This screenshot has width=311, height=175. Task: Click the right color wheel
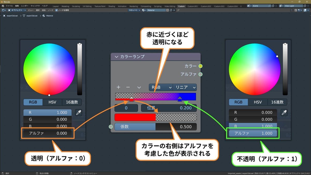click(255, 69)
